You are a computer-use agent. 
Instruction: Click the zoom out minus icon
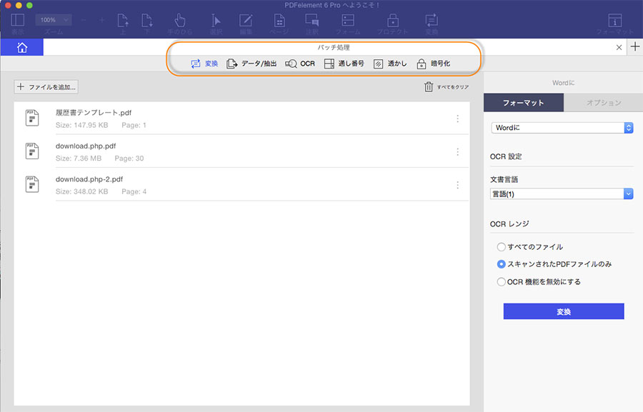[x=84, y=20]
